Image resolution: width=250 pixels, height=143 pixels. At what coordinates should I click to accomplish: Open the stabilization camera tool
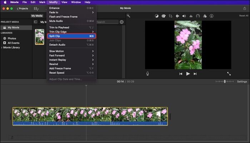click(x=177, y=16)
